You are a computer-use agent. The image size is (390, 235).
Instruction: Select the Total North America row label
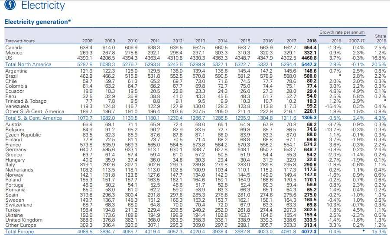[28, 64]
